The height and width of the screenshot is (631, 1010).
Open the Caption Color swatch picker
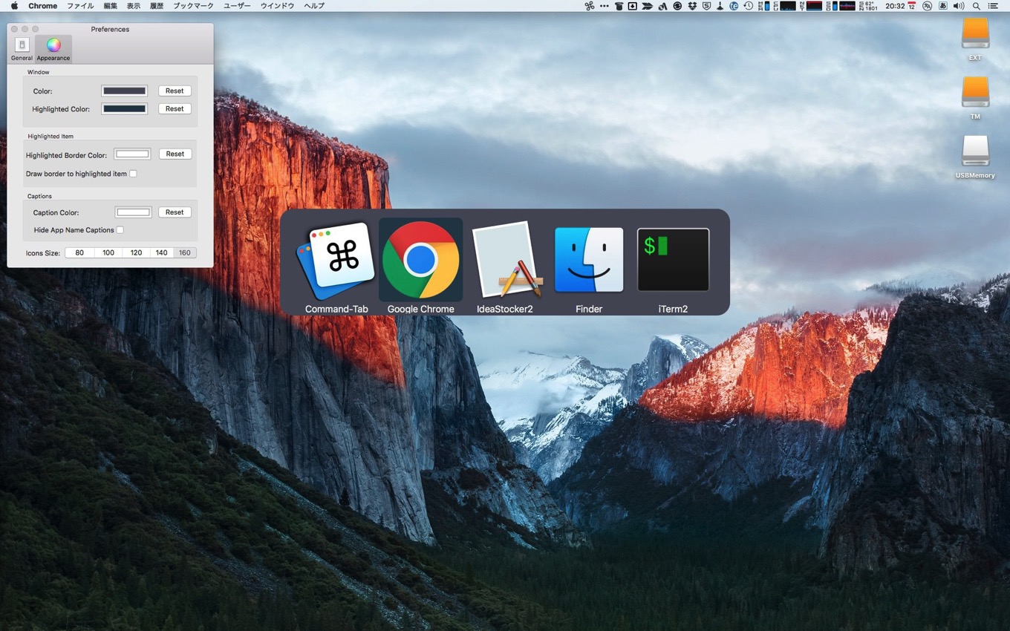[x=133, y=212]
